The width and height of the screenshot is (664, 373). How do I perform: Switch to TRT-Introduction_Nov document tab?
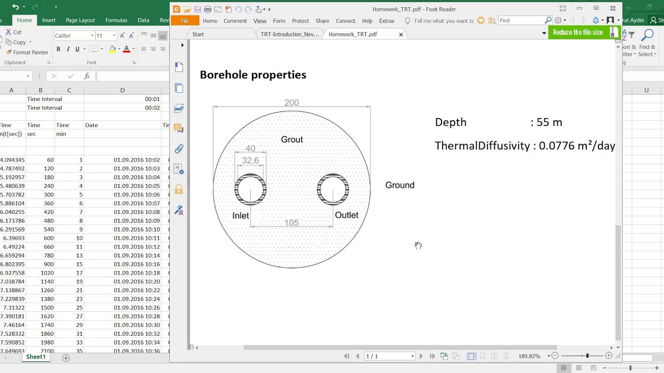289,34
